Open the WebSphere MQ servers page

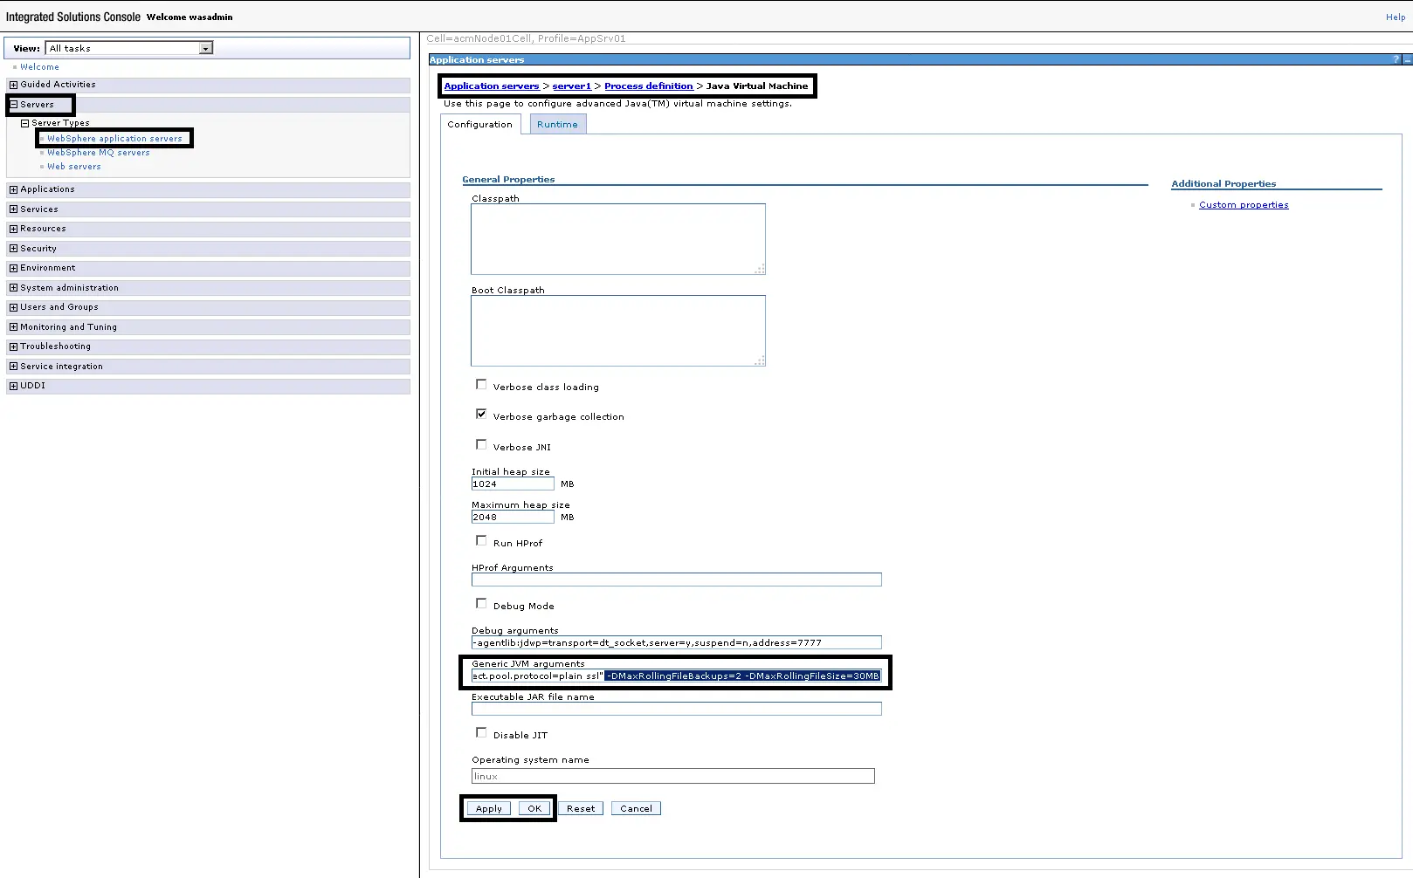98,152
